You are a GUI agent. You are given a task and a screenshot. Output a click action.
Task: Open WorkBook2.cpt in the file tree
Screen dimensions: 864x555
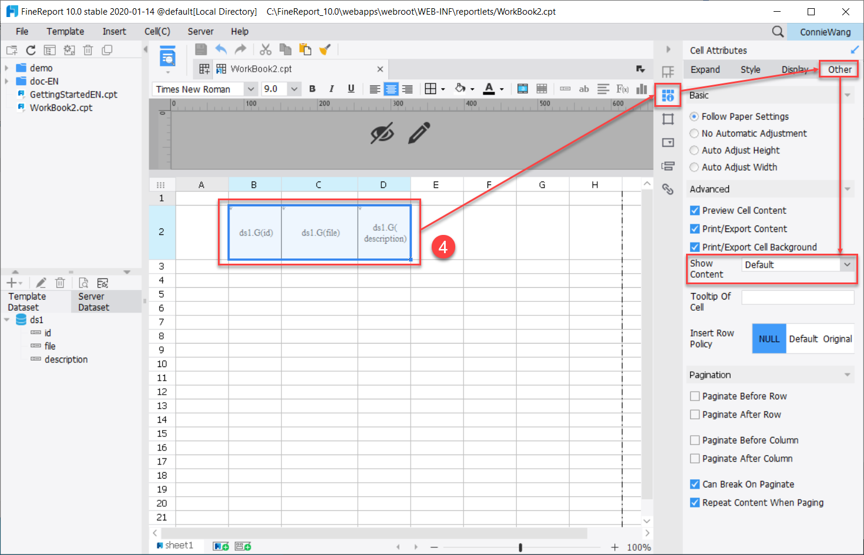click(x=61, y=107)
